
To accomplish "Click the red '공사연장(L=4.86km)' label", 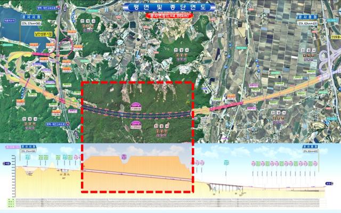I will pos(170,17).
